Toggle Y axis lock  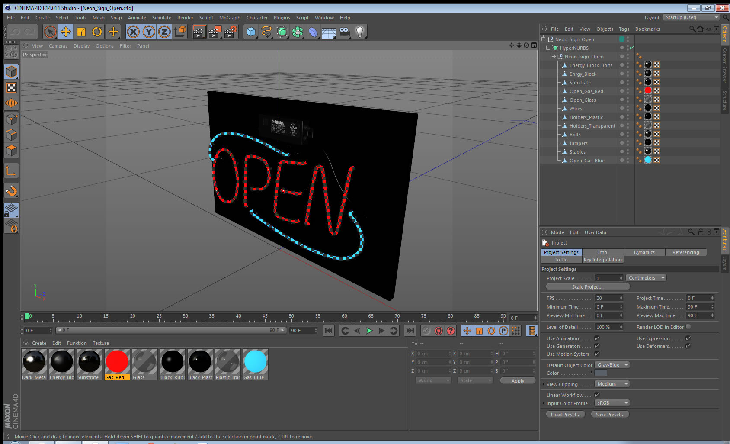pyautogui.click(x=149, y=32)
